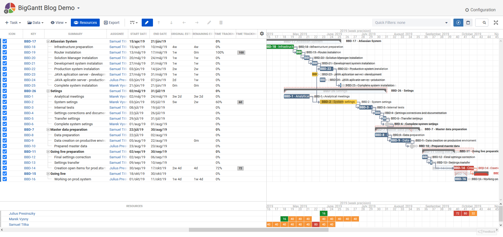
Task: Switch to calendar view icon
Action: (468, 23)
